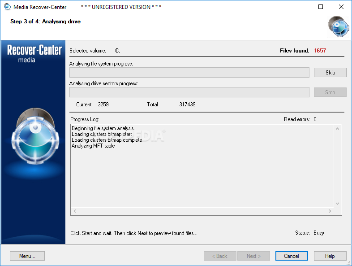Click the Recover-Center media logo text
Screen dimensions: 352x266
34,53
